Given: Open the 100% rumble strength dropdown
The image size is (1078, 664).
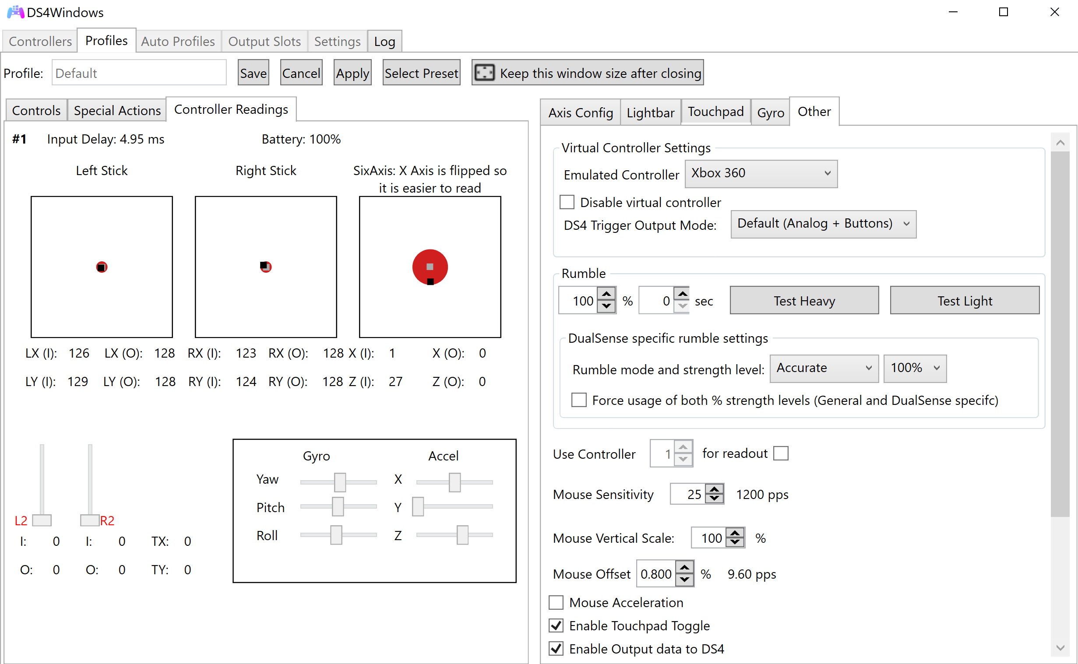Looking at the screenshot, I should click(x=916, y=369).
